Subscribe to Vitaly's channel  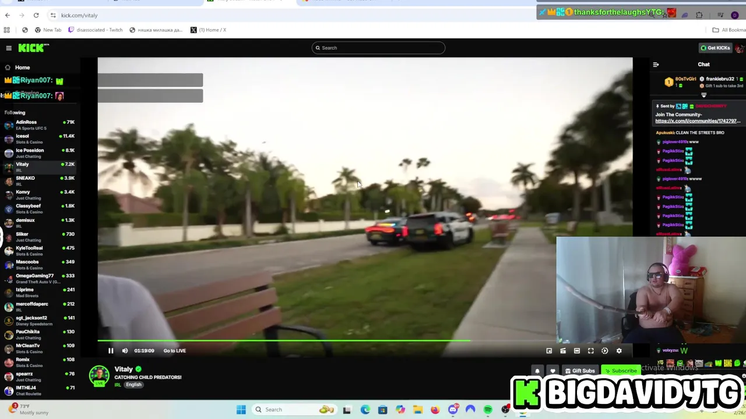[621, 371]
